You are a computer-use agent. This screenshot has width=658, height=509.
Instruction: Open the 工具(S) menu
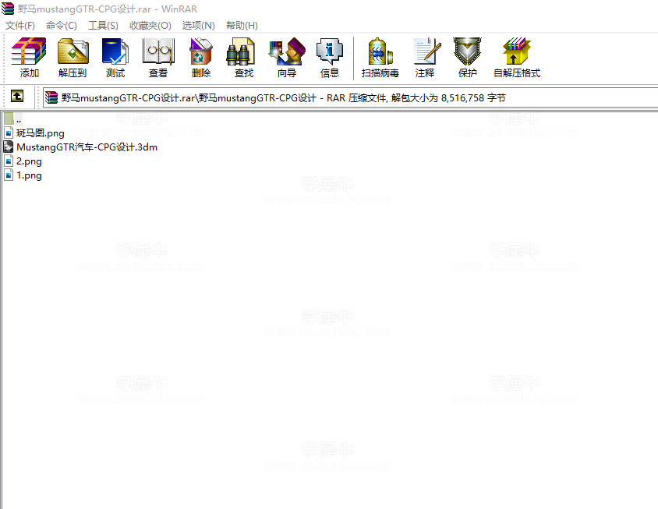(103, 26)
